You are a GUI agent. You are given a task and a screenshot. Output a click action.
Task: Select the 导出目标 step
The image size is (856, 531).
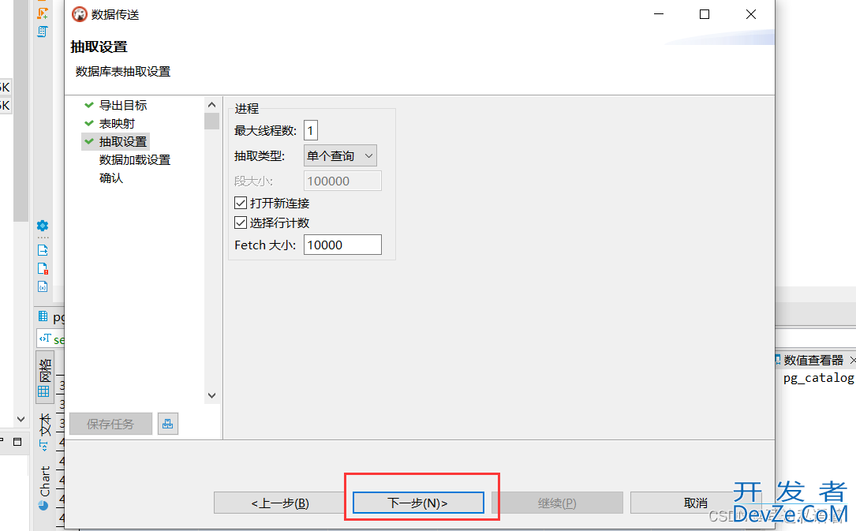pos(123,105)
